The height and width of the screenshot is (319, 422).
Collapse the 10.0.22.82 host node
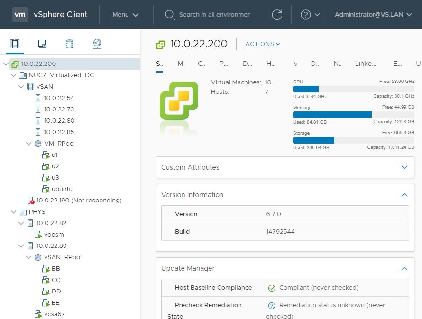(21, 223)
